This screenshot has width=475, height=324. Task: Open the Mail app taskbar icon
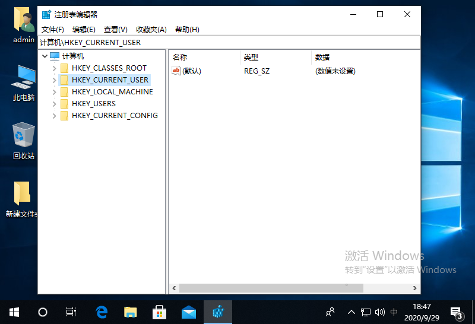tap(189, 312)
